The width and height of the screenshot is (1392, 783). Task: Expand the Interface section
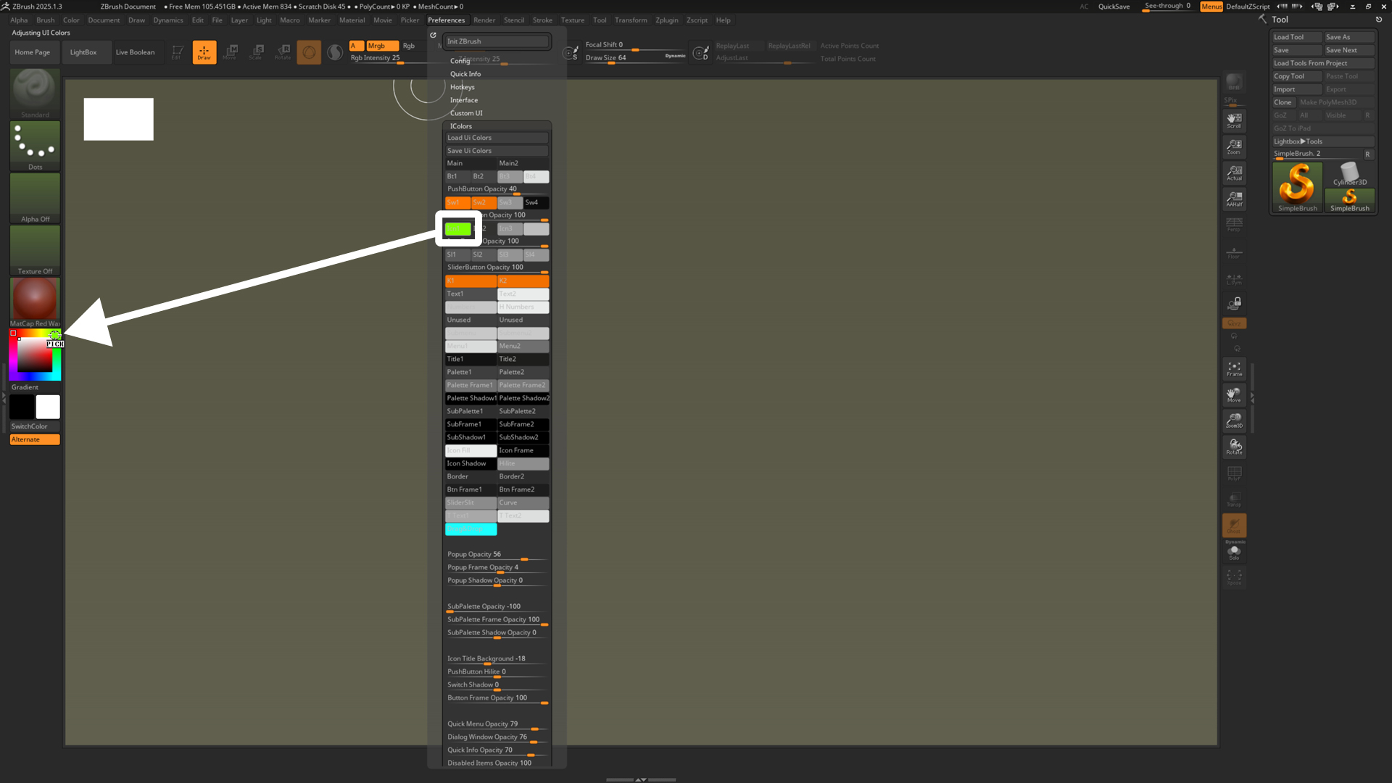click(x=464, y=100)
